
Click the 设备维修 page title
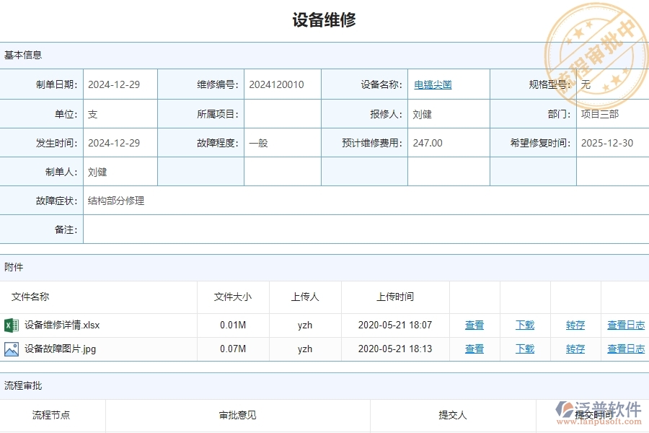pos(324,19)
